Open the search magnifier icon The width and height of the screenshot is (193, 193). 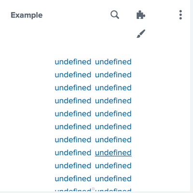coord(115,15)
